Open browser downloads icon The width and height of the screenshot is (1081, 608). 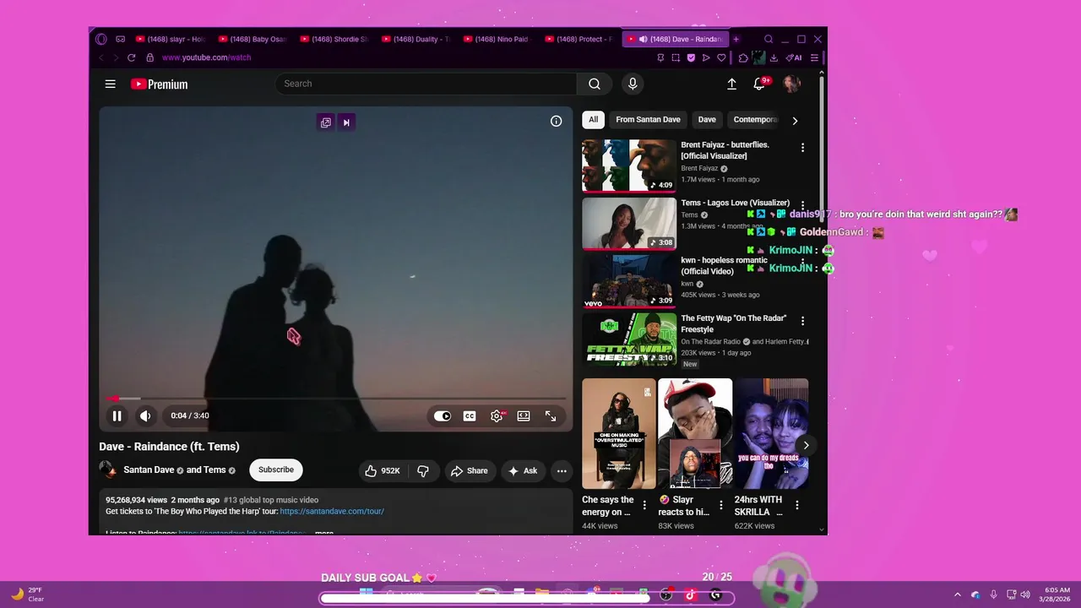pos(774,57)
